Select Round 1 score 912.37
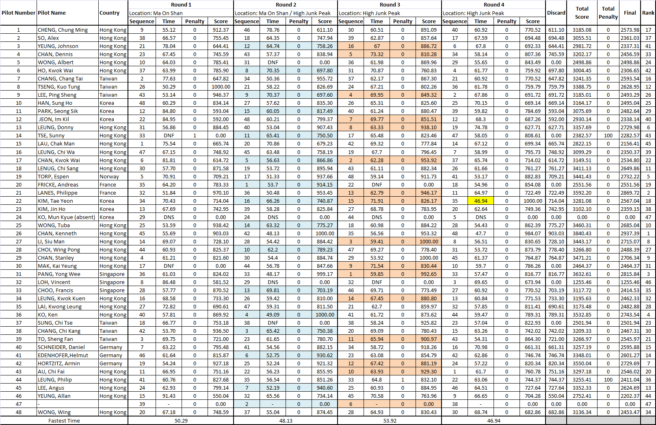The height and width of the screenshot is (425, 656). coord(221,30)
